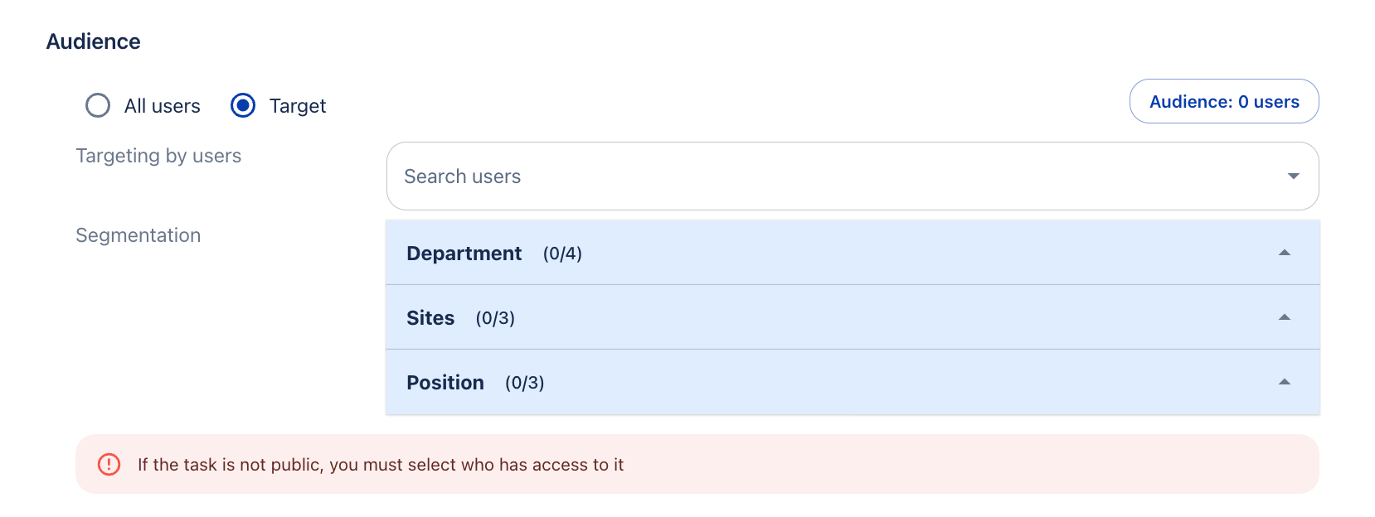The width and height of the screenshot is (1375, 517).
Task: Open the Search users dropdown arrow
Action: pos(1293,176)
